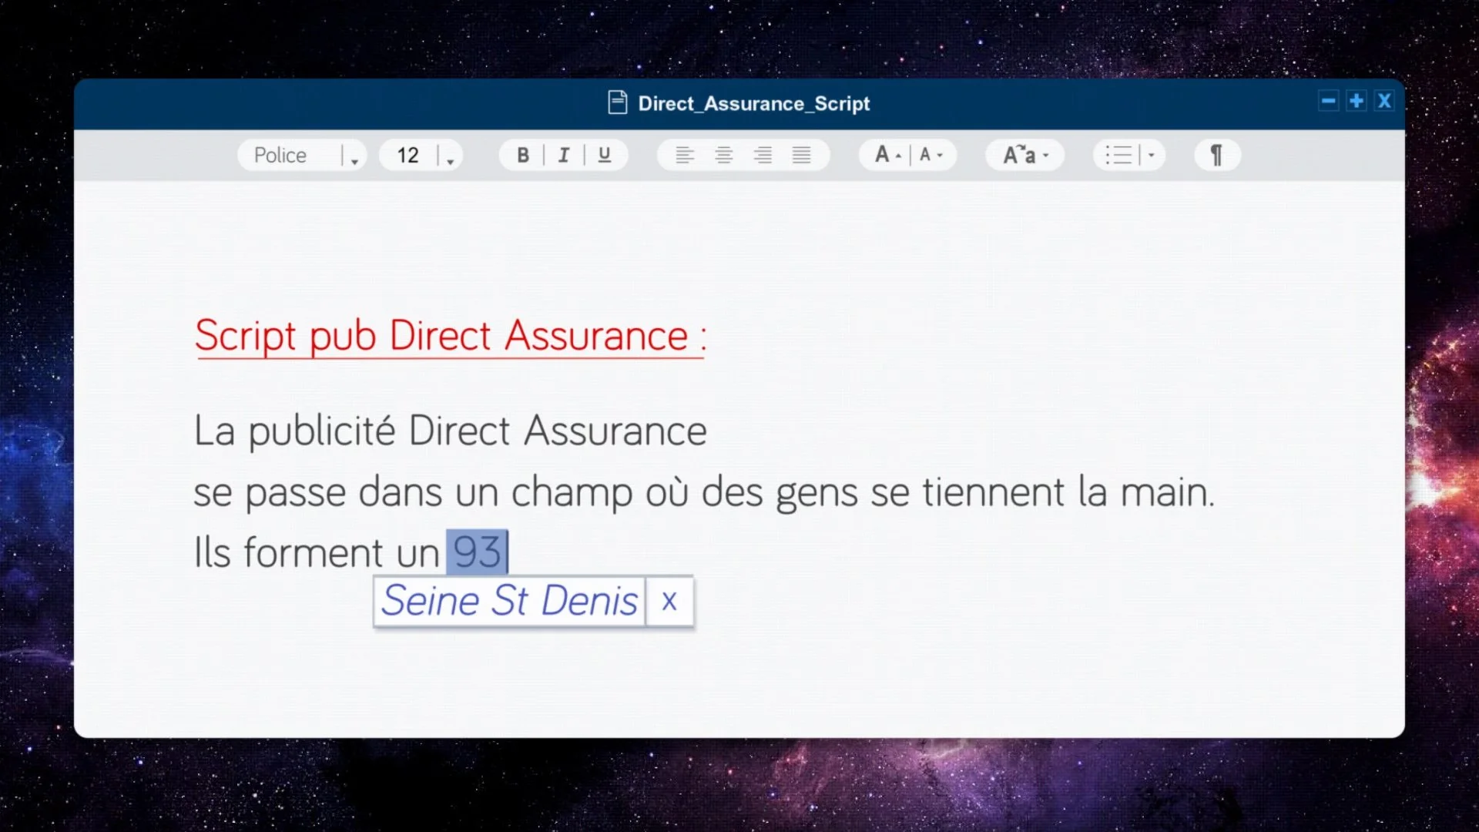Expand the list style dropdown arrow

coord(1152,155)
